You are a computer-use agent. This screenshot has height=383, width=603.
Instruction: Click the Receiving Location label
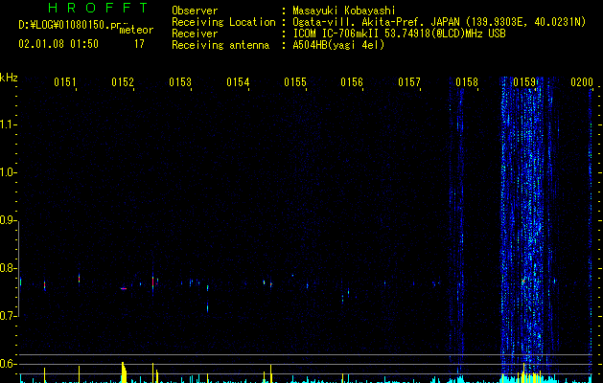[223, 22]
